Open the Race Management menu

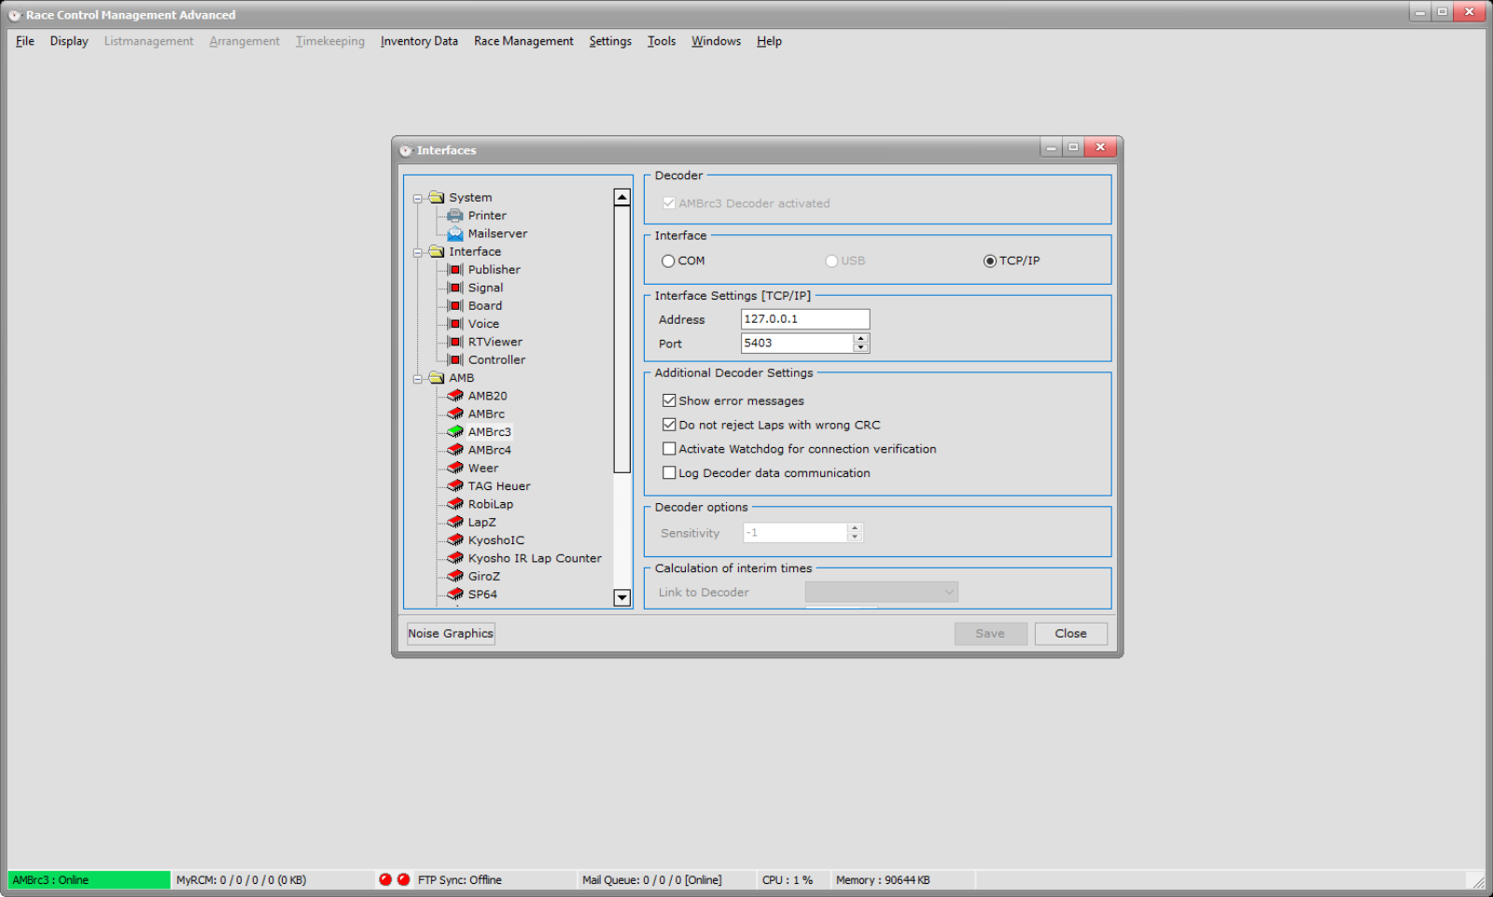coord(523,41)
